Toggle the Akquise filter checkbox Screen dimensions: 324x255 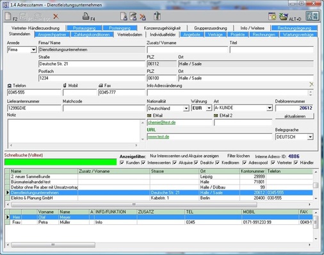pos(175,163)
